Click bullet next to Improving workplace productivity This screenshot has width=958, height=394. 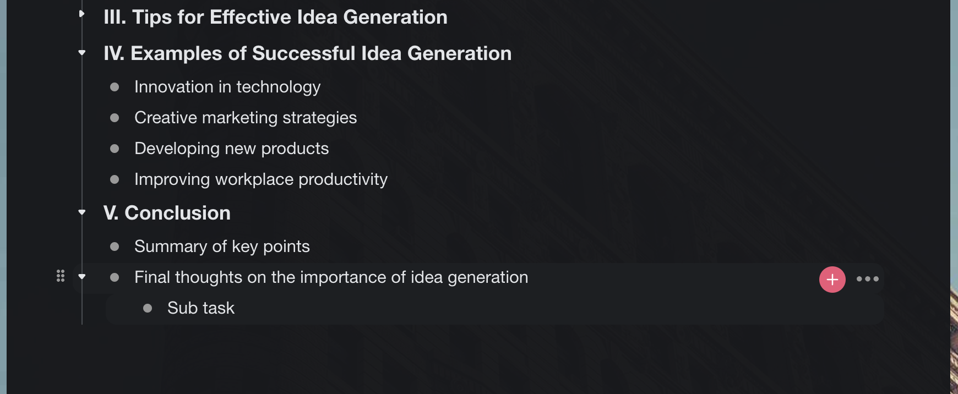[115, 179]
